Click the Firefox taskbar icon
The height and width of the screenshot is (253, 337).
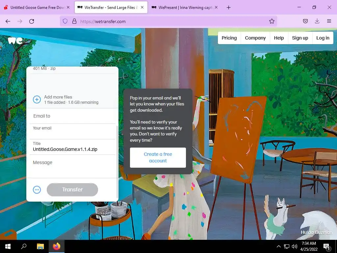(x=57, y=246)
